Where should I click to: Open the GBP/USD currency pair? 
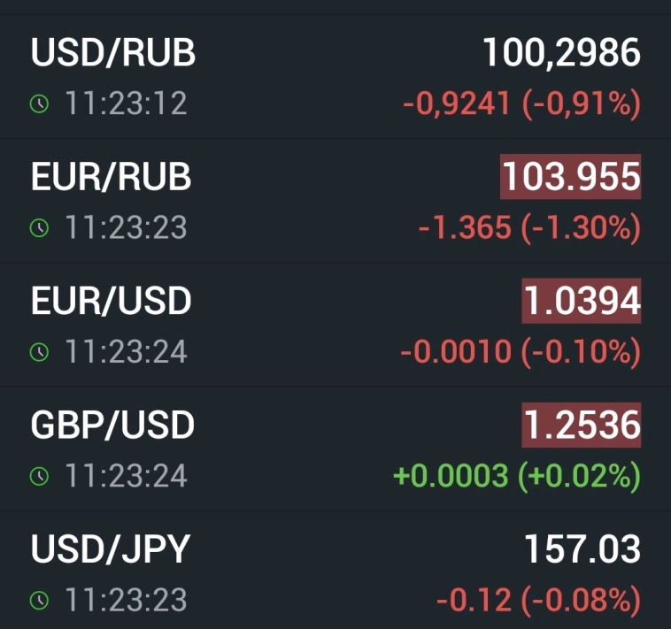112,426
